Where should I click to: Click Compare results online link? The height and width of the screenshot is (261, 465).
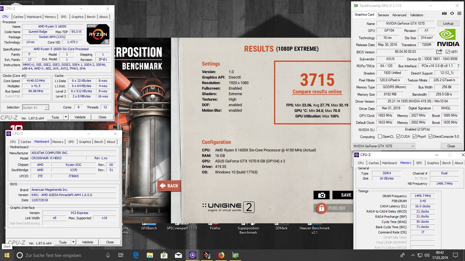point(317,92)
